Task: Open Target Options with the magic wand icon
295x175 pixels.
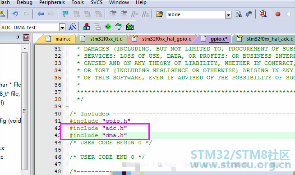Action: click(x=73, y=27)
